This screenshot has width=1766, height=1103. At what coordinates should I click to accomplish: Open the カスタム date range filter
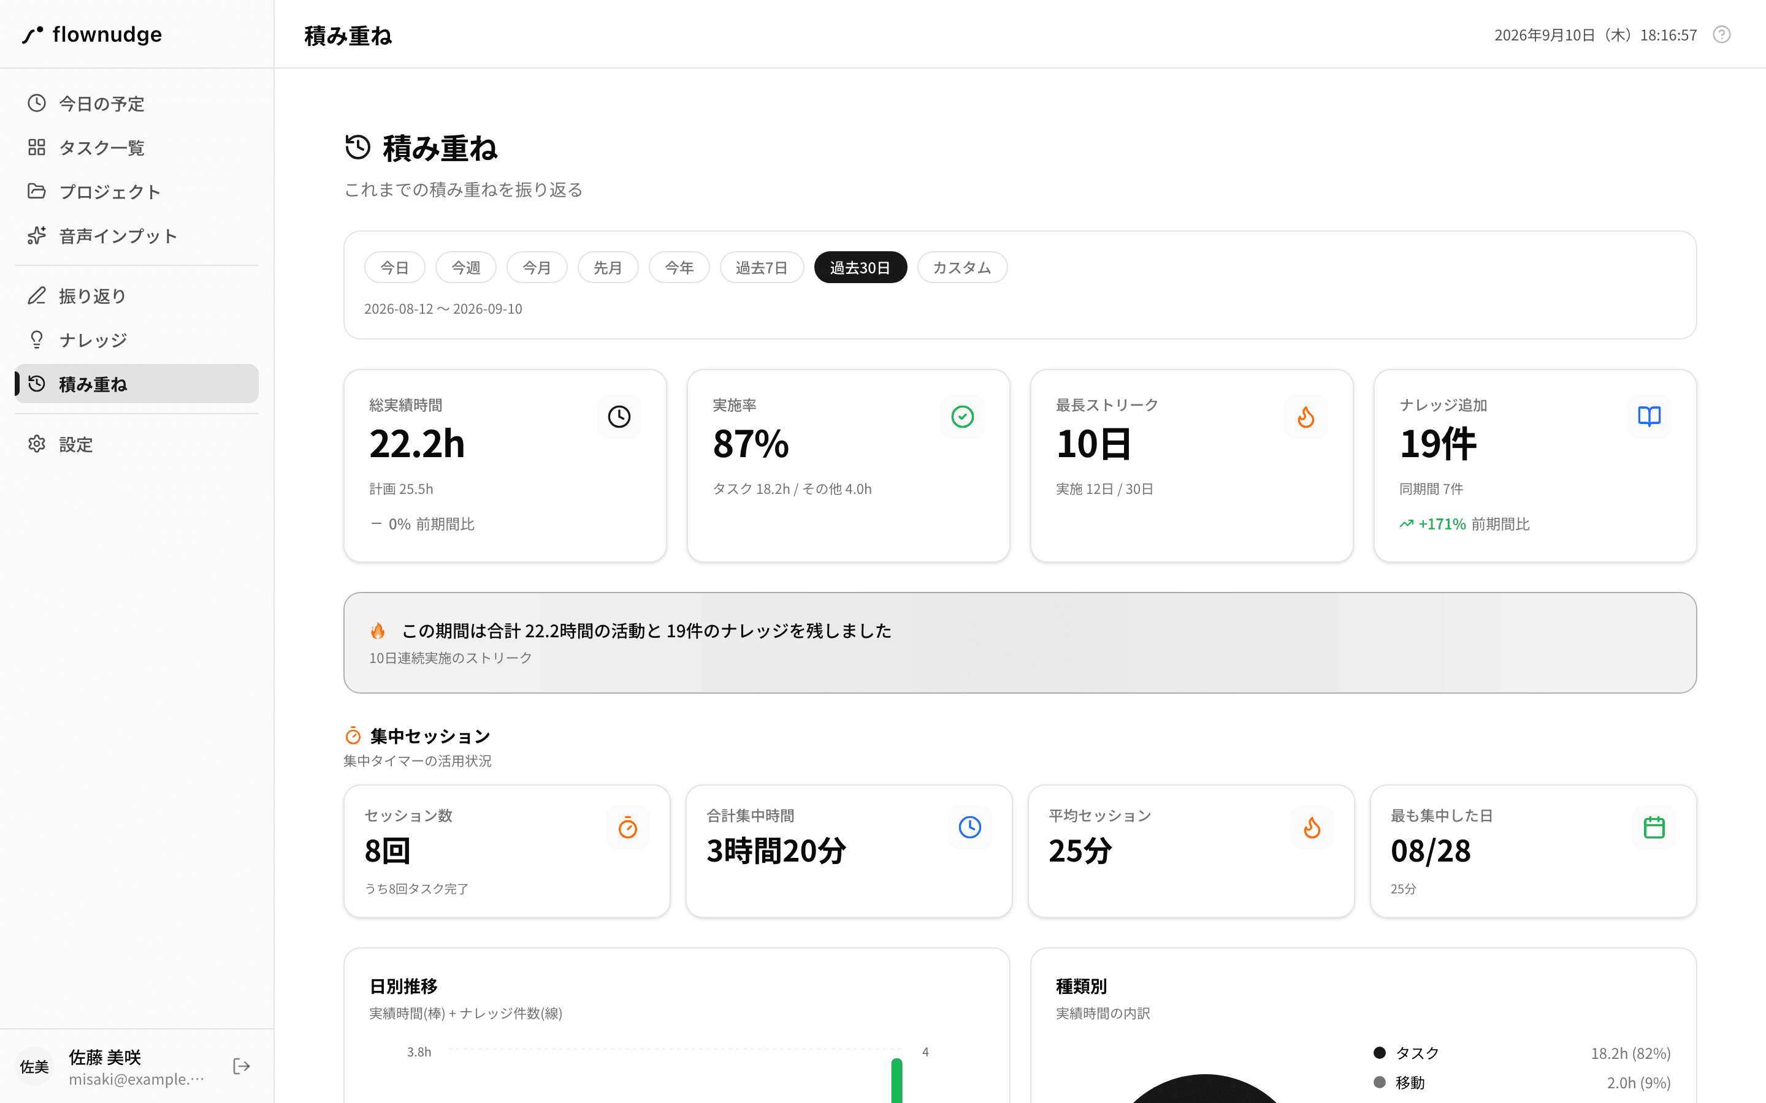(x=962, y=267)
